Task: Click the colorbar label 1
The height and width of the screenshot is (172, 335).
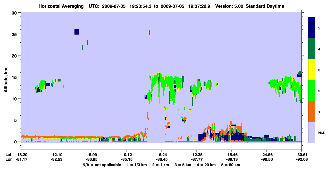Action: 319,112
